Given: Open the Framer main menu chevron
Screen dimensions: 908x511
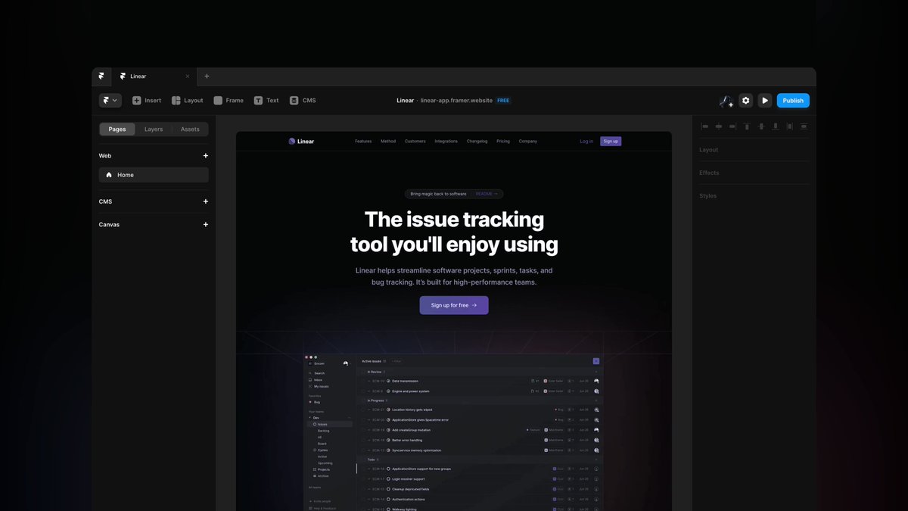Looking at the screenshot, I should [115, 100].
